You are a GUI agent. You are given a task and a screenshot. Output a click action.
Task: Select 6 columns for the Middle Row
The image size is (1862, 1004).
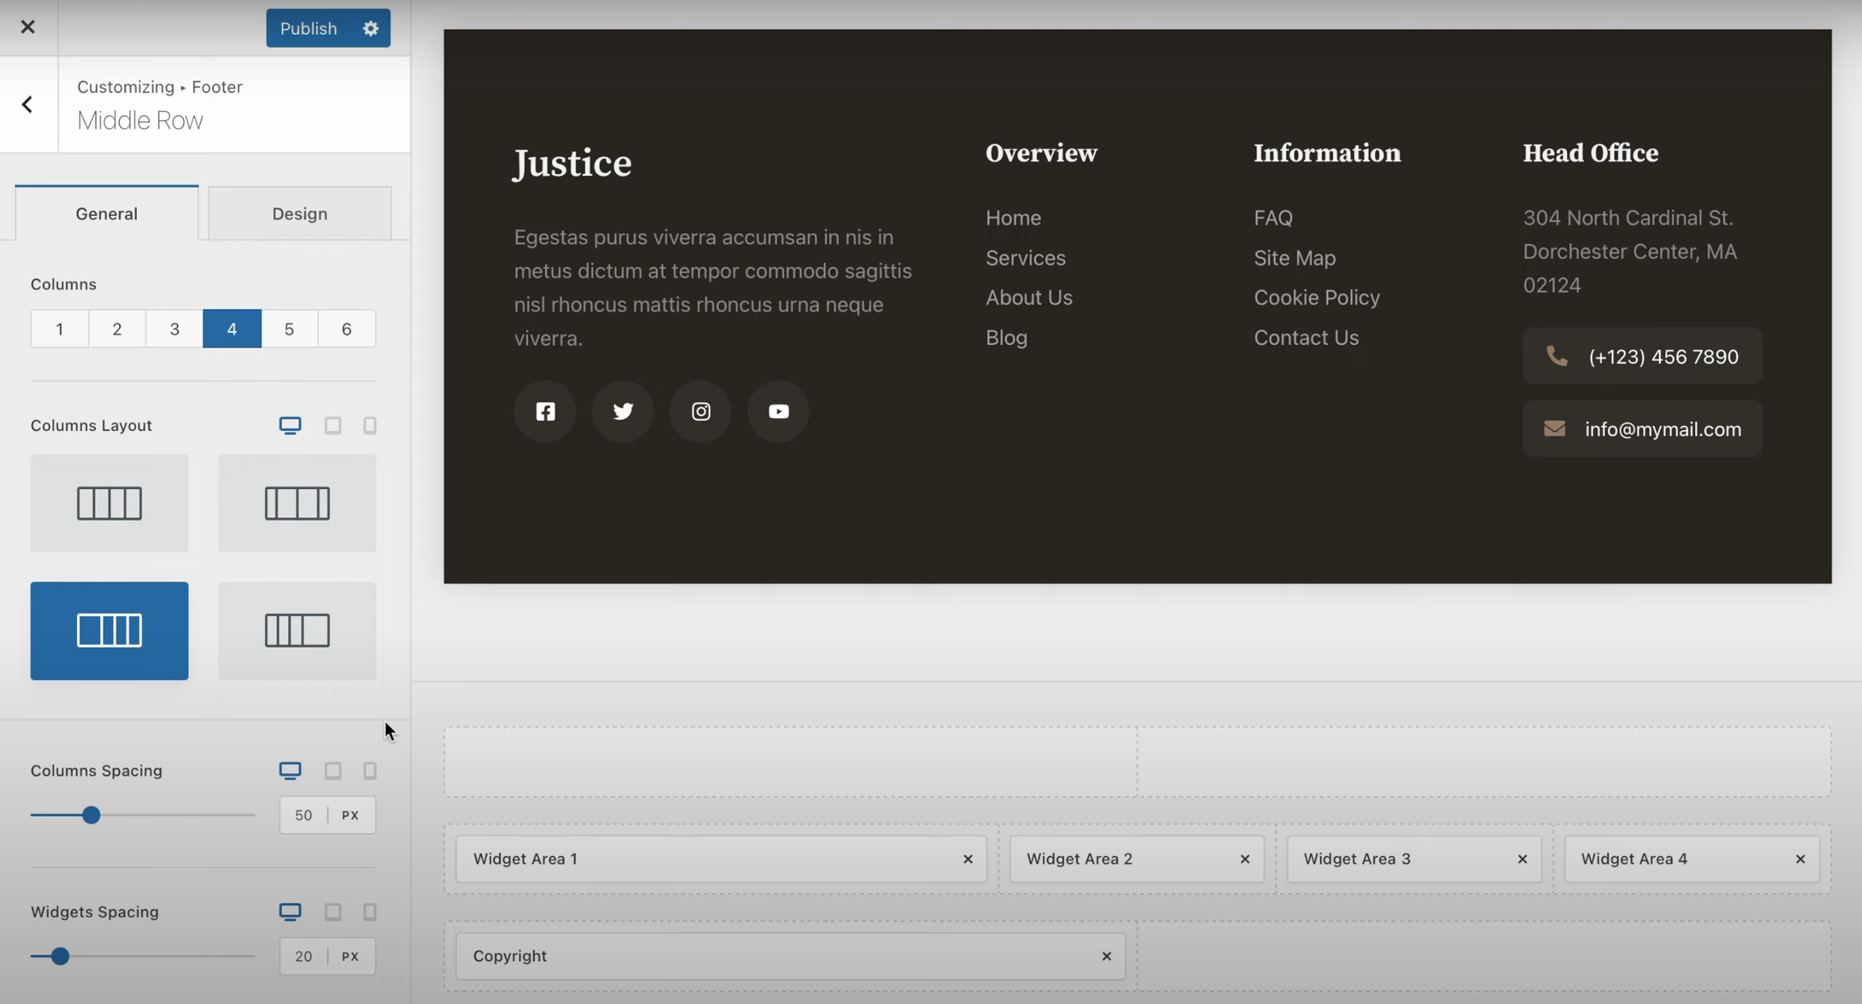tap(347, 328)
